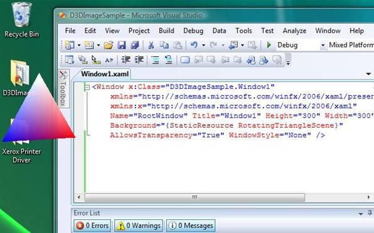This screenshot has height=233, width=374.
Task: Toggle the Errors filter button
Action: pos(92,225)
